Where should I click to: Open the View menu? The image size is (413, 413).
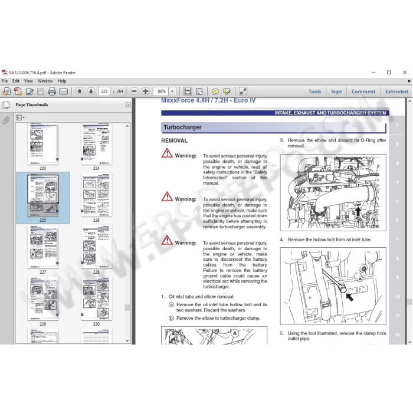[28, 81]
